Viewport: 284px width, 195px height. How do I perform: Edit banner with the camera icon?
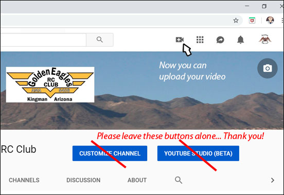pos(268,68)
